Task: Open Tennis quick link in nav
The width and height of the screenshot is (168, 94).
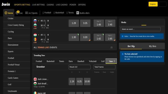Action: coord(70,13)
